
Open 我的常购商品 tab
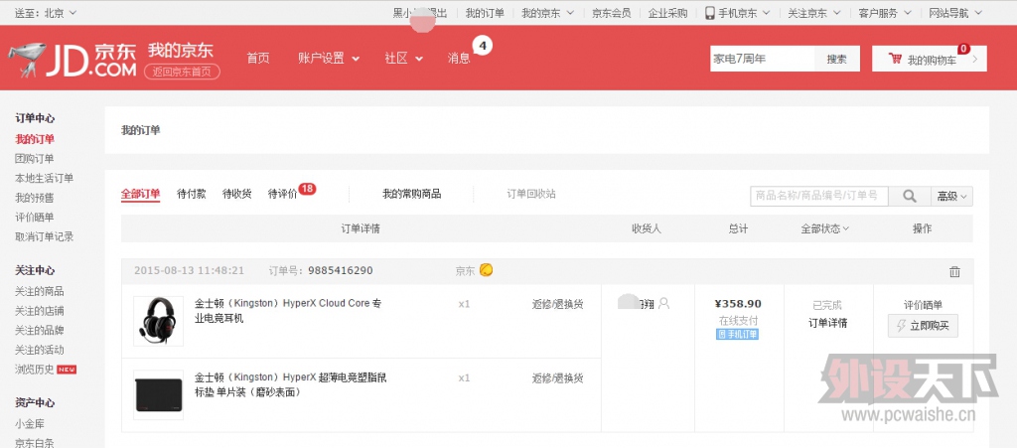tap(411, 194)
